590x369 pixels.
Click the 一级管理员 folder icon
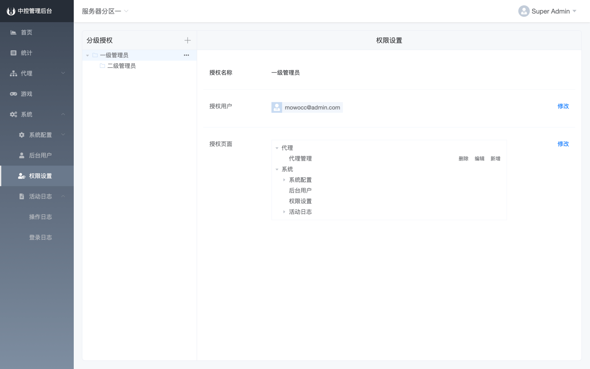pyautogui.click(x=95, y=55)
